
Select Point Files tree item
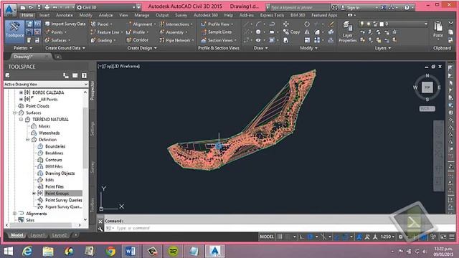click(x=55, y=186)
